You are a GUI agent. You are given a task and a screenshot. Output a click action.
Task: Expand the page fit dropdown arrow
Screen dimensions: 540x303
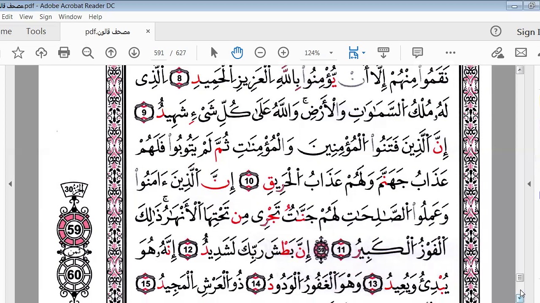[x=364, y=53]
